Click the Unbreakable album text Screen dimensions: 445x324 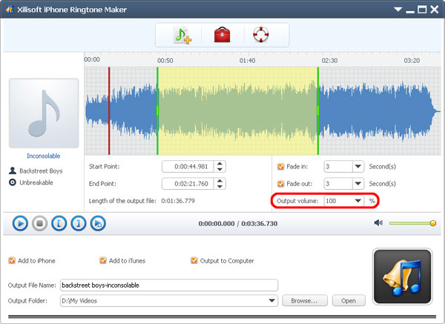[x=36, y=182]
